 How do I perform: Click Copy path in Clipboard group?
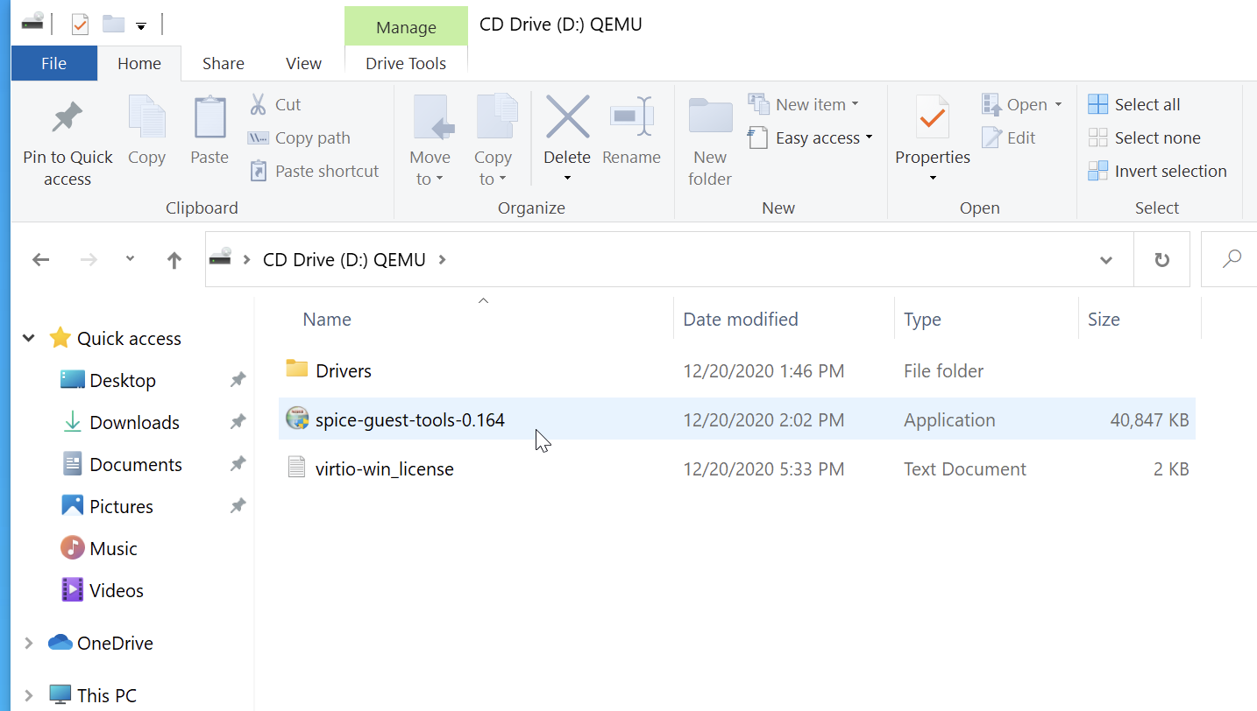(x=301, y=137)
